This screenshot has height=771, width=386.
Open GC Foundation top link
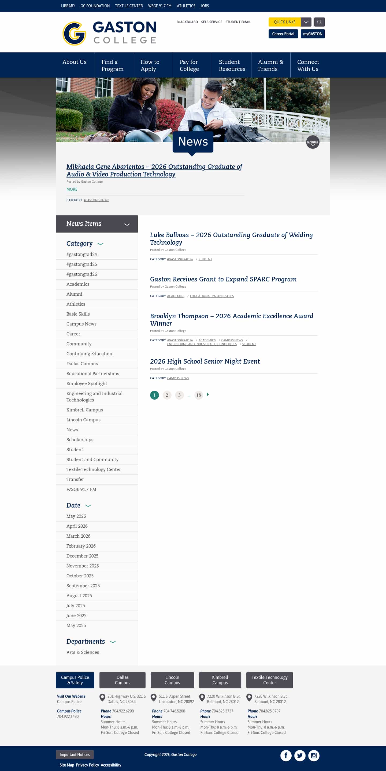(x=95, y=6)
